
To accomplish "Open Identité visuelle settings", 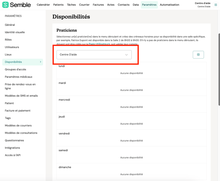I will click(15, 32).
